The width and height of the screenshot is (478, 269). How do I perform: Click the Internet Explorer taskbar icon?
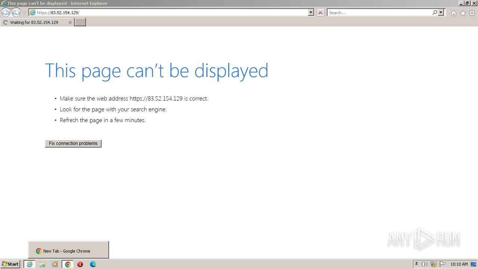[30, 264]
